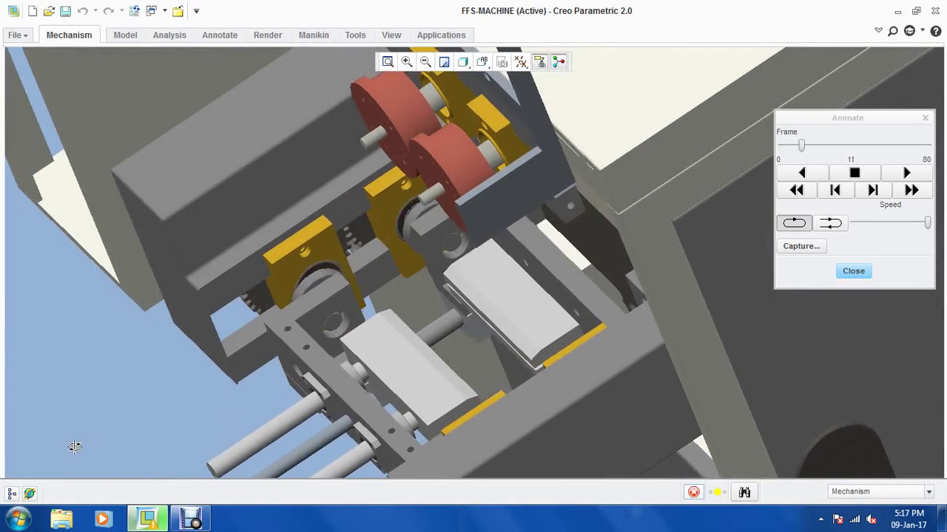Select the Zoom In tool
The height and width of the screenshot is (532, 947).
coord(407,61)
